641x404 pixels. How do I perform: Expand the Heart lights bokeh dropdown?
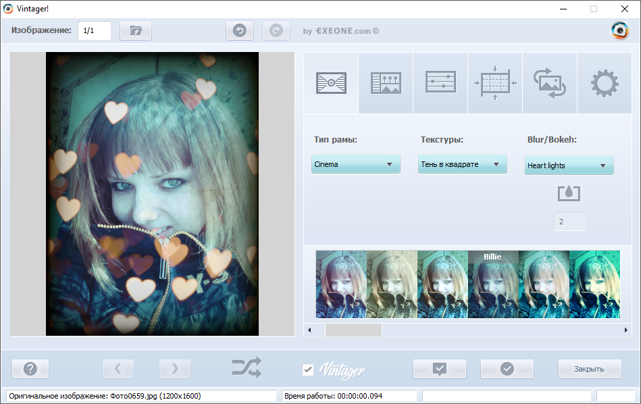click(x=569, y=166)
